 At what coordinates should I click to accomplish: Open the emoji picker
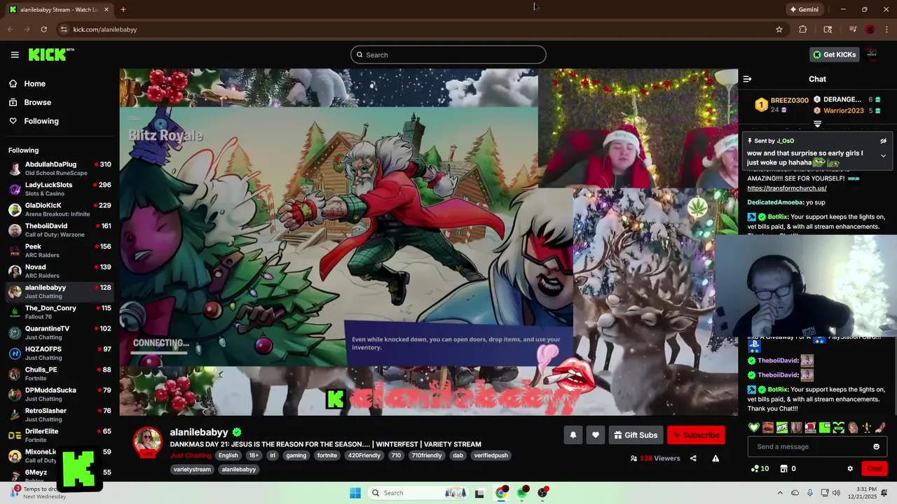pos(876,447)
